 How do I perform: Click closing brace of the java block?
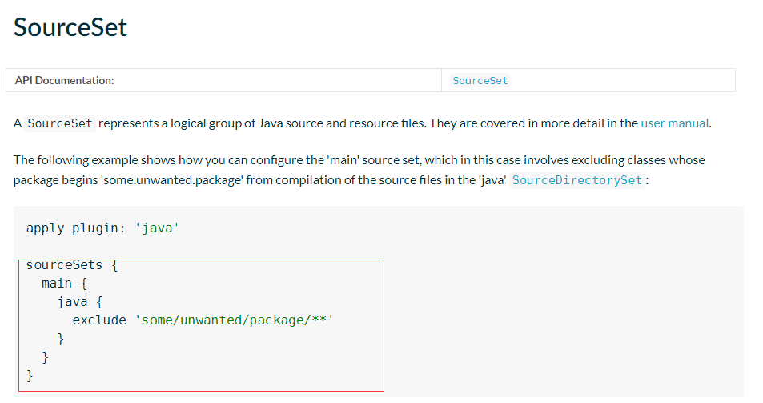[61, 339]
